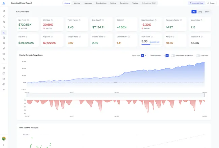Image resolution: width=219 pixels, height=148 pixels.
Task: Click the info icon next to Kelly %
Action: 174,37
